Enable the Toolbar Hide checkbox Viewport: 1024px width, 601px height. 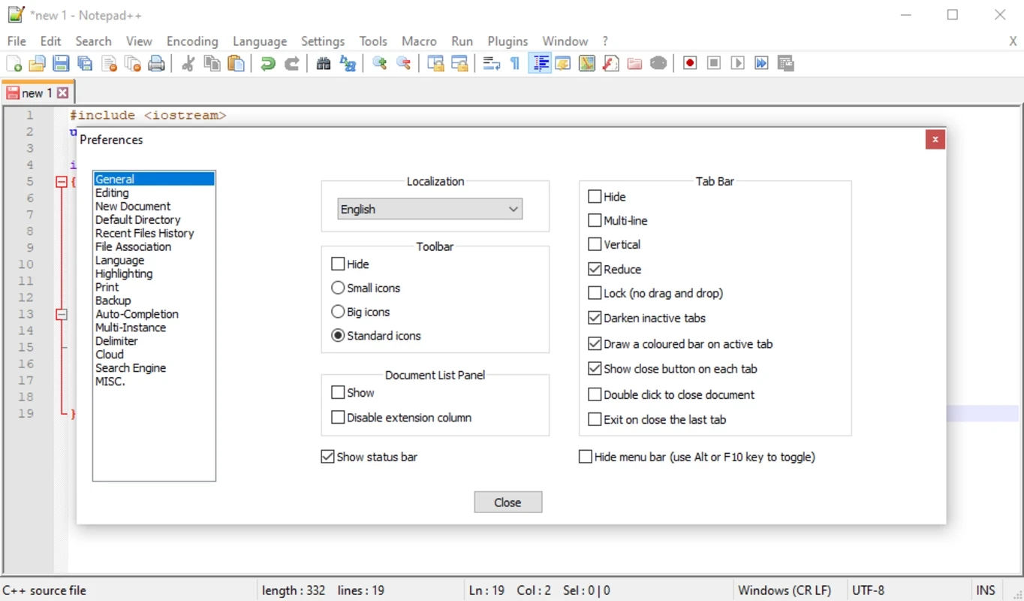tap(338, 264)
